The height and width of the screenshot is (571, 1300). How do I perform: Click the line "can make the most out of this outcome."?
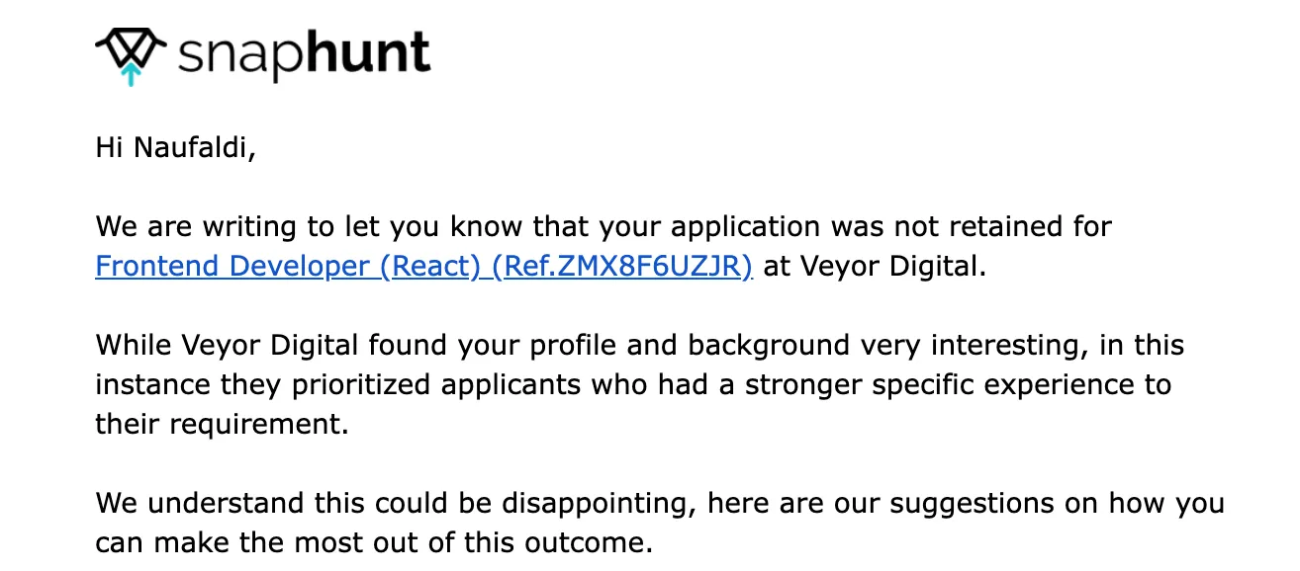[x=374, y=543]
